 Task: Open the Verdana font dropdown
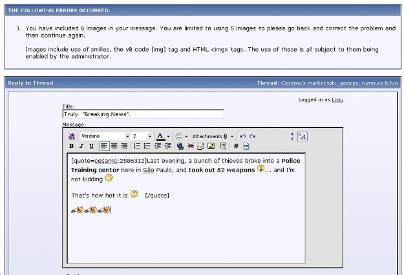pos(127,136)
